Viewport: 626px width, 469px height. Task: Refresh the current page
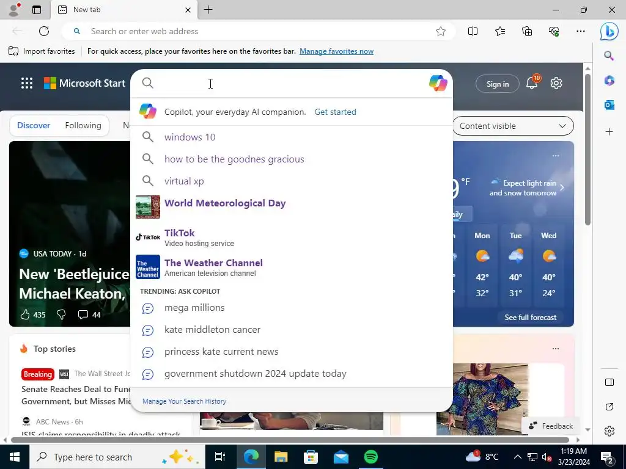(x=44, y=31)
